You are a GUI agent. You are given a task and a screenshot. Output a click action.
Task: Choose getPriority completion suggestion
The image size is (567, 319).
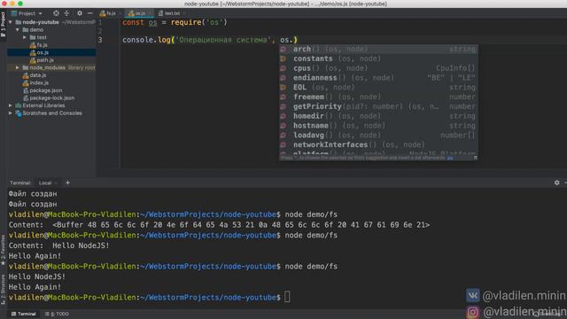tap(378, 106)
